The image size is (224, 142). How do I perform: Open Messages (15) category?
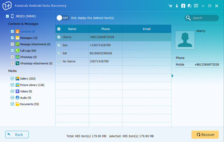pos(29,38)
